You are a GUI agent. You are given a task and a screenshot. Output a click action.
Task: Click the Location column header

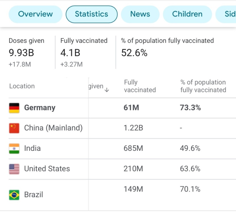22,86
